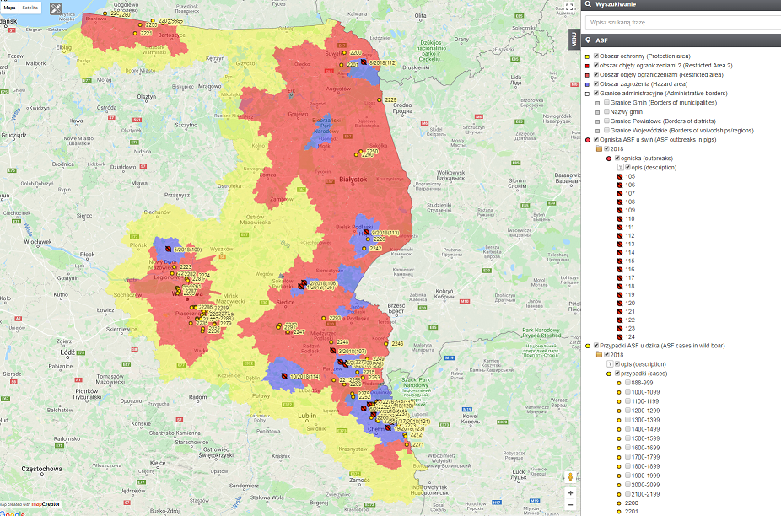Enable Granice Gmin (Borders of municipalities)

[606, 103]
